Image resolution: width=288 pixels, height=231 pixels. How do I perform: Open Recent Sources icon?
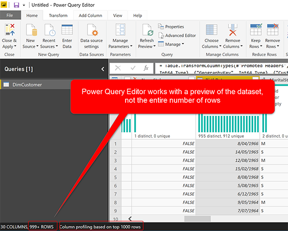[x=50, y=30]
